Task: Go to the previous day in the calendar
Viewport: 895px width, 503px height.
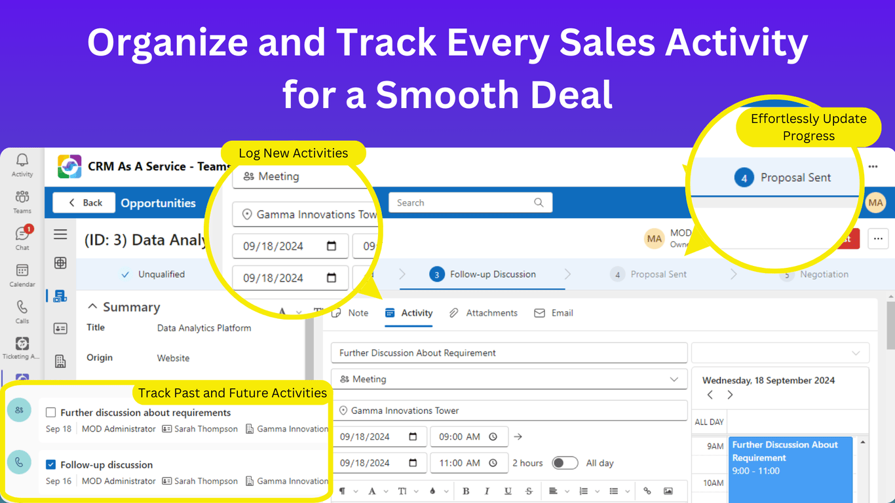Action: [x=710, y=395]
